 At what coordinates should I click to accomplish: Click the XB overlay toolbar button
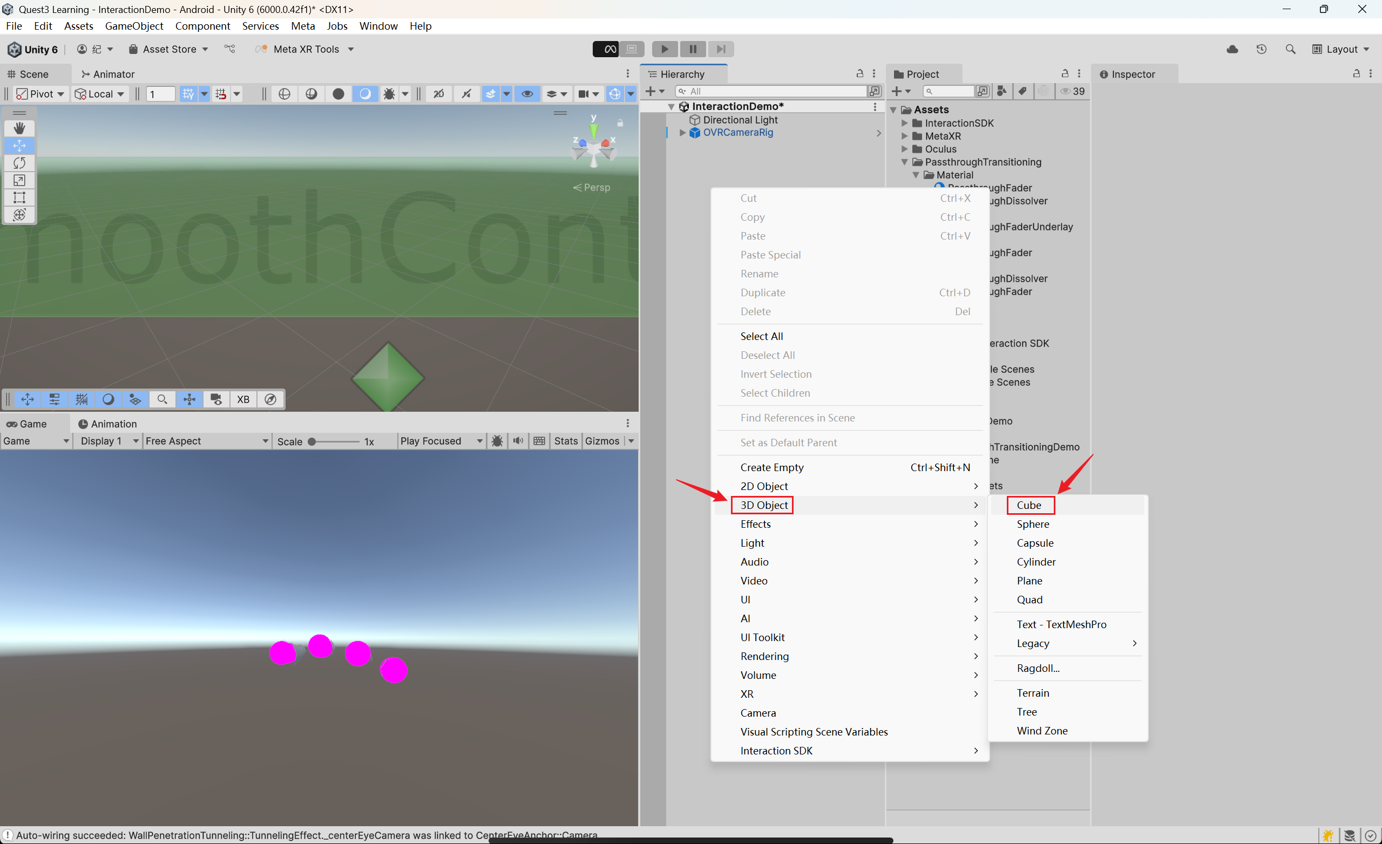(x=243, y=399)
